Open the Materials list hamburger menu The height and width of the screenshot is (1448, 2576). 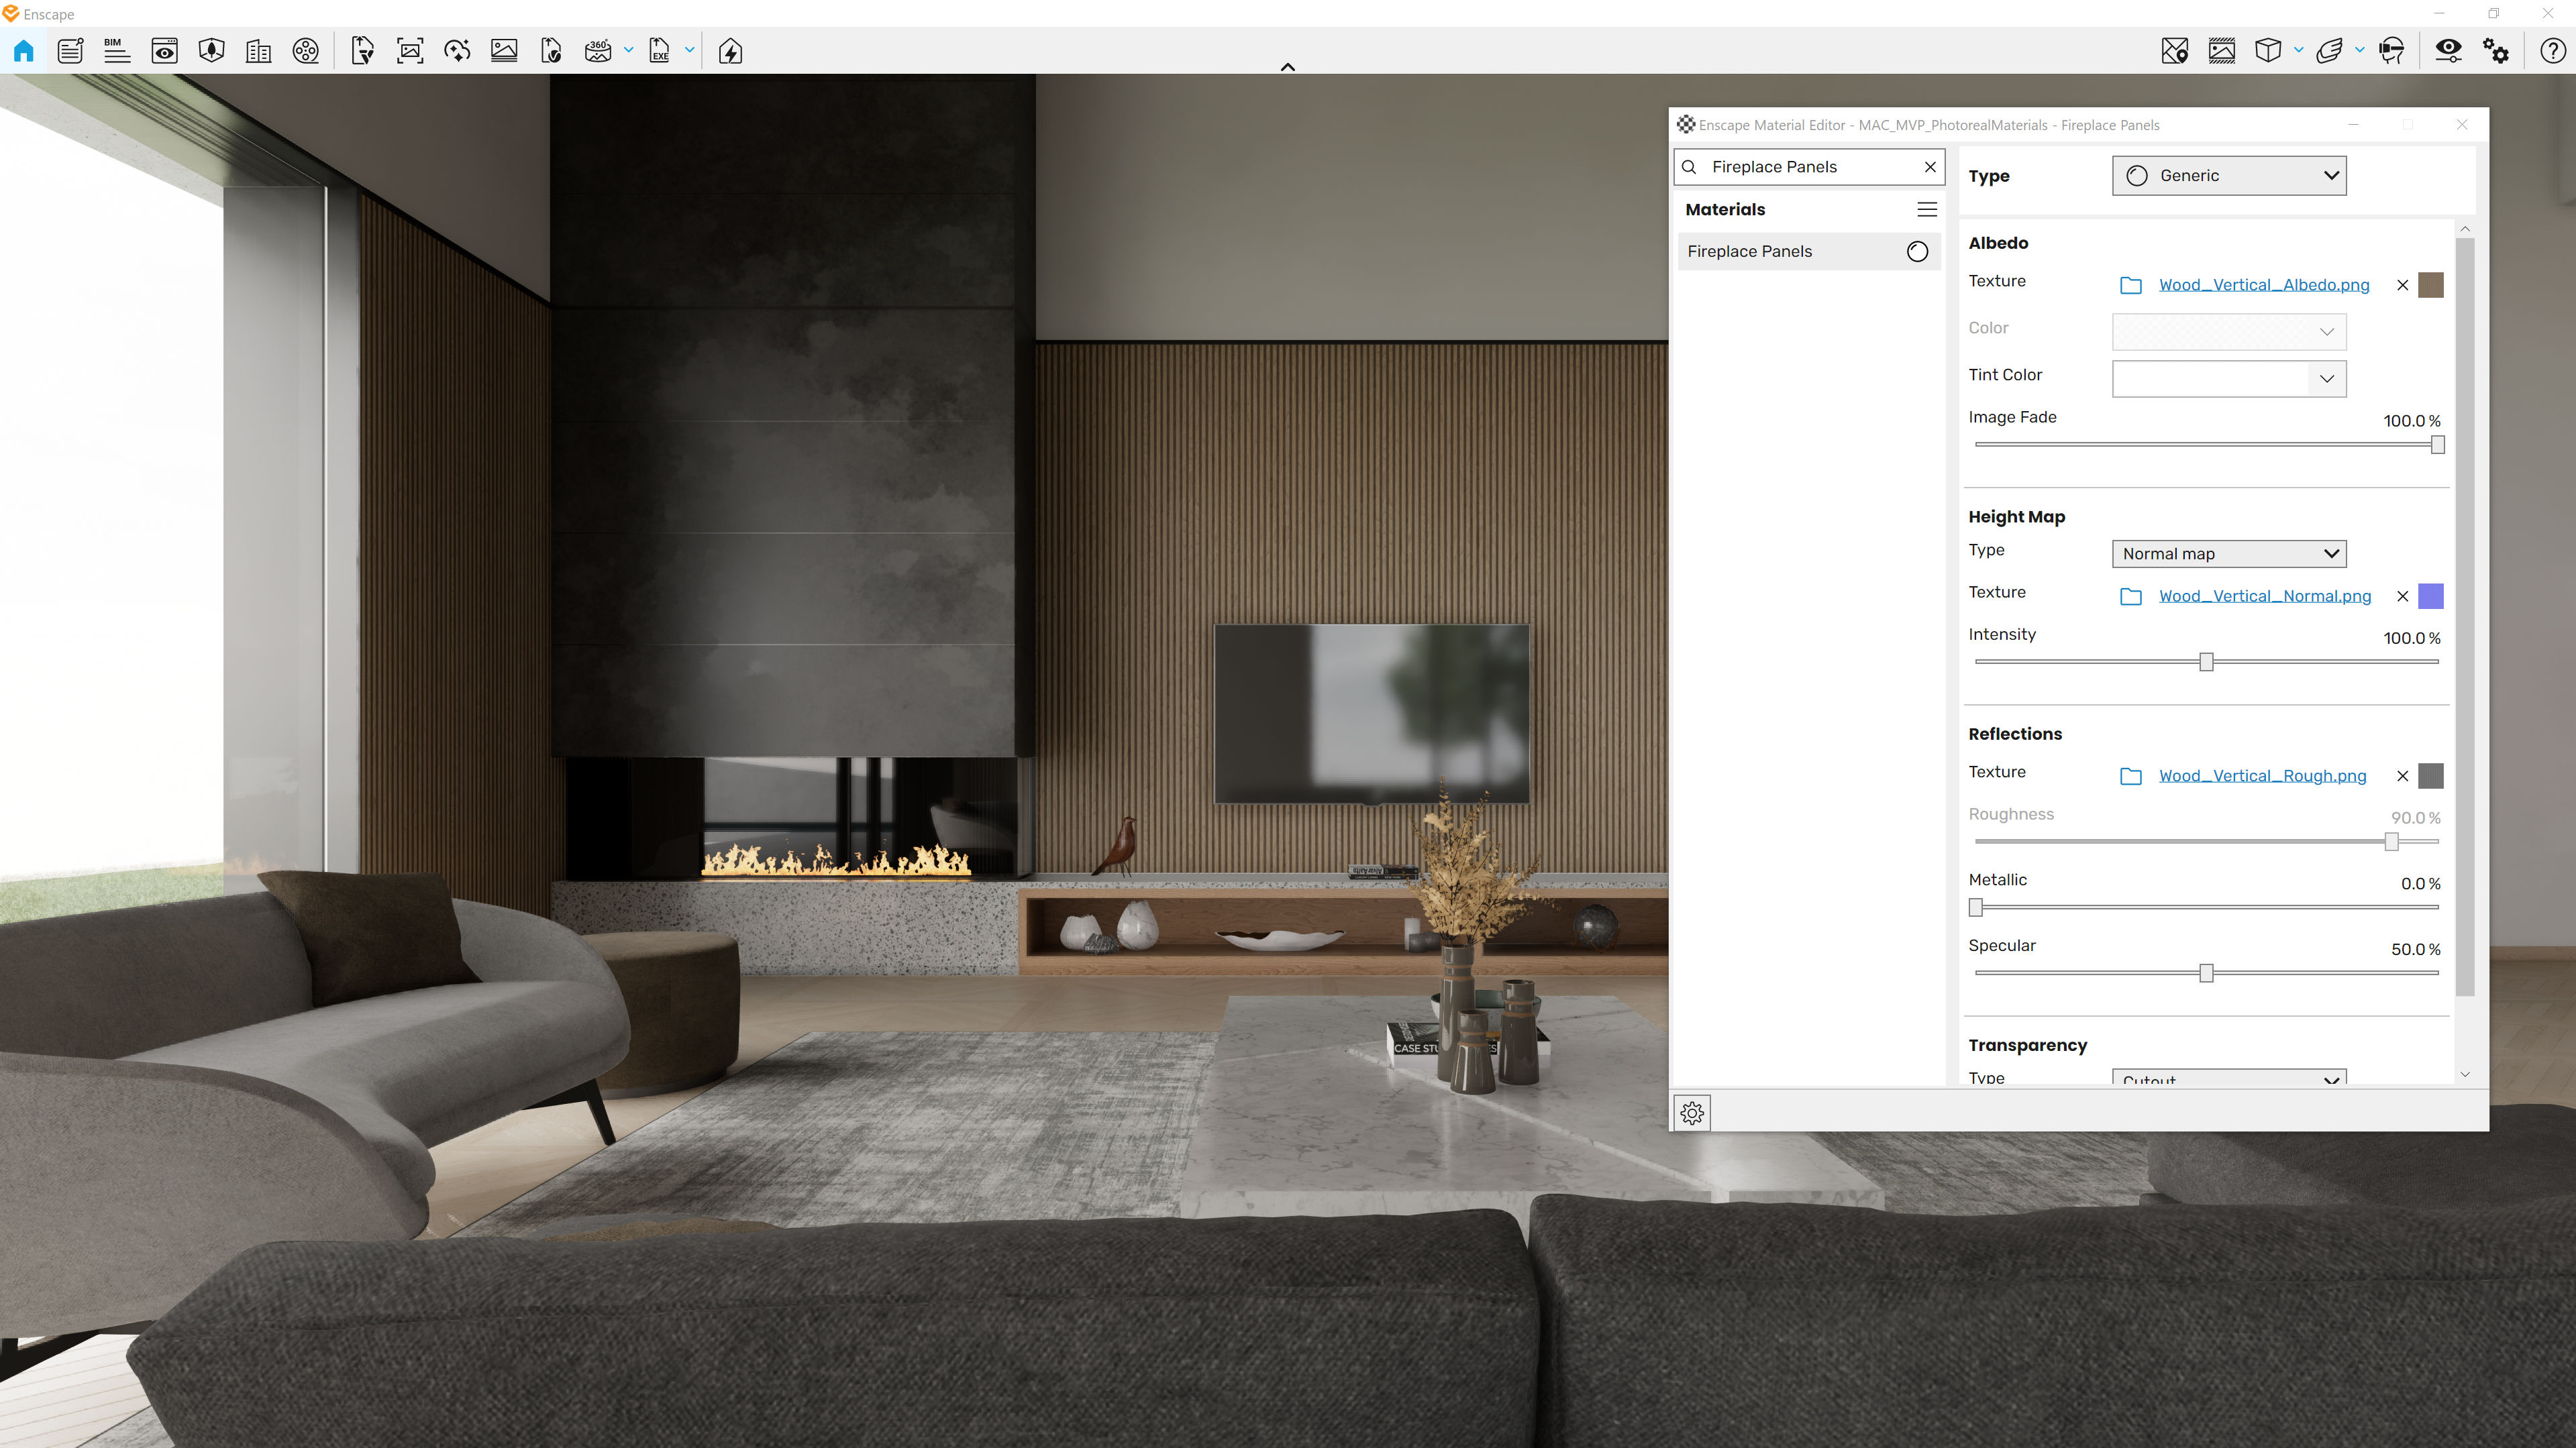1928,209
